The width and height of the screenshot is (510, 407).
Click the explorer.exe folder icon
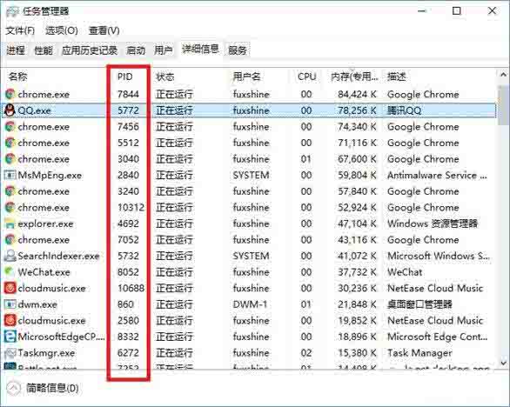(x=10, y=224)
